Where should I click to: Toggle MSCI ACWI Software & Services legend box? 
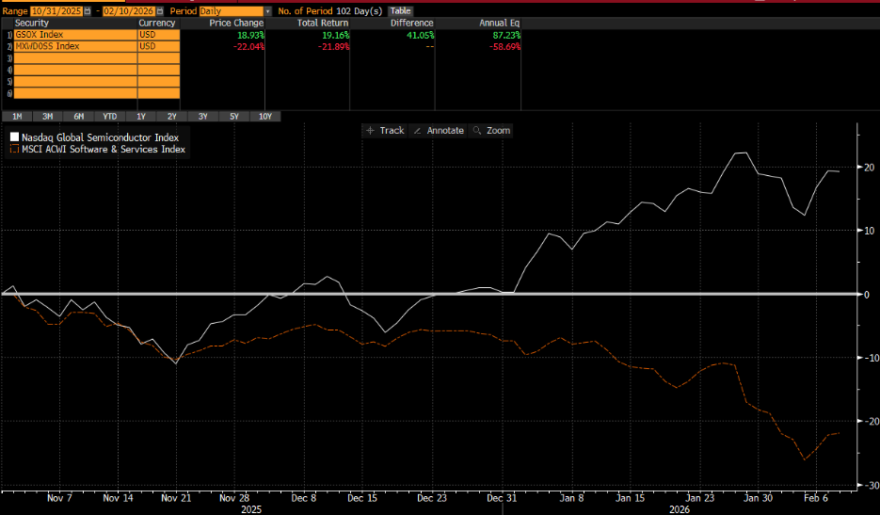click(x=14, y=149)
